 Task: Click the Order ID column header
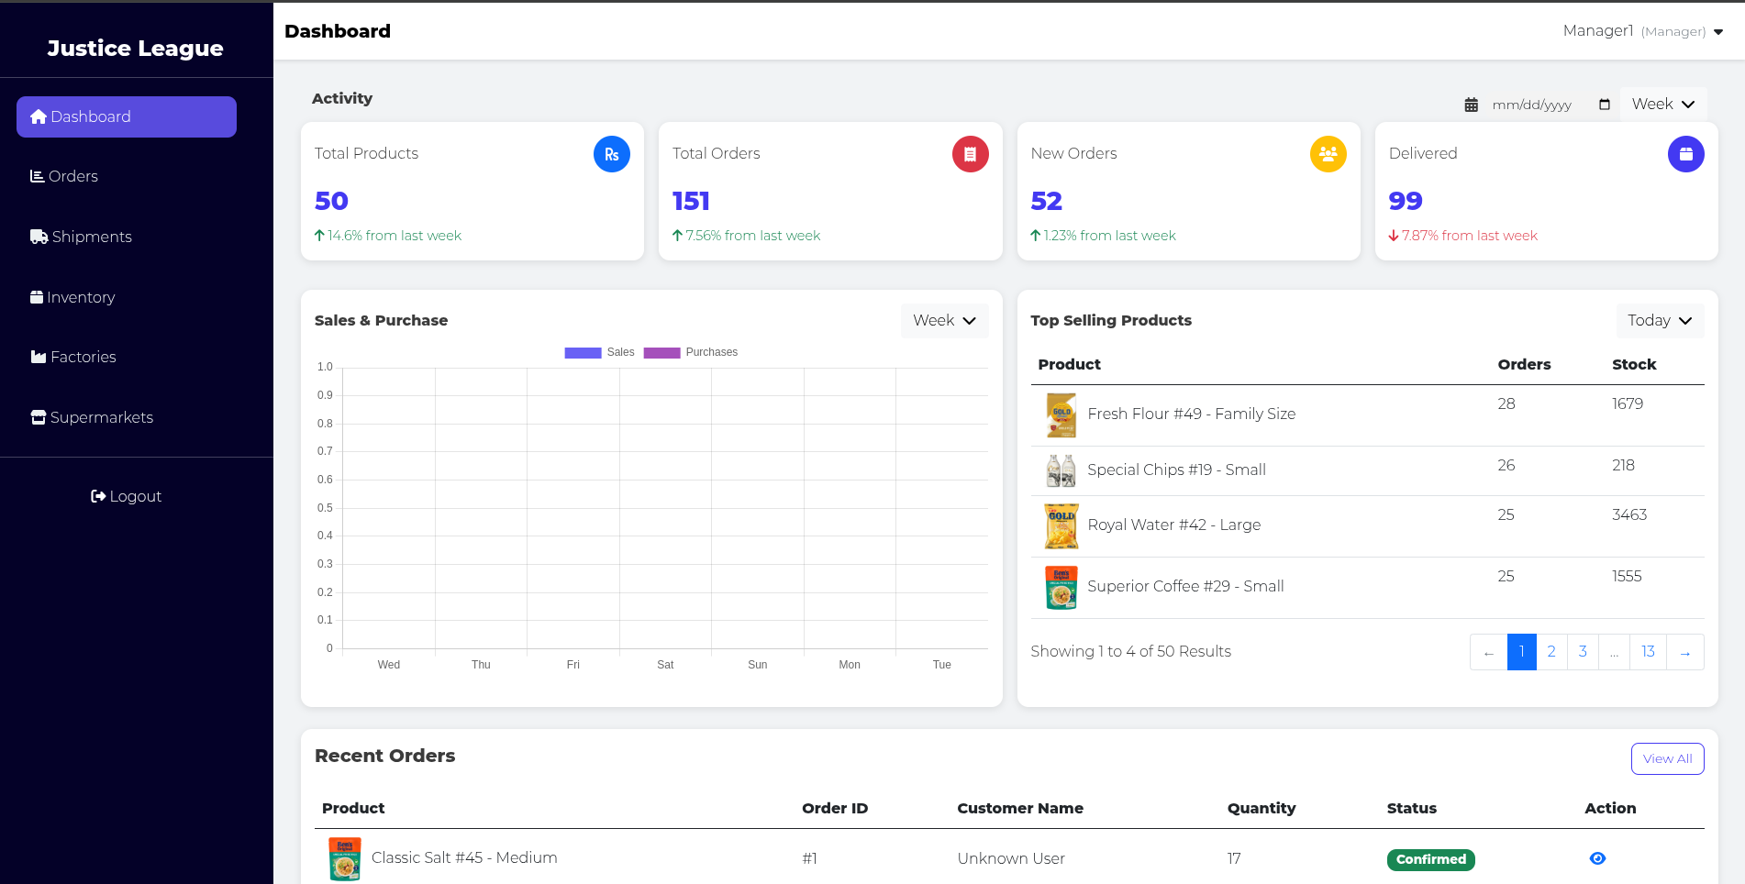click(835, 808)
